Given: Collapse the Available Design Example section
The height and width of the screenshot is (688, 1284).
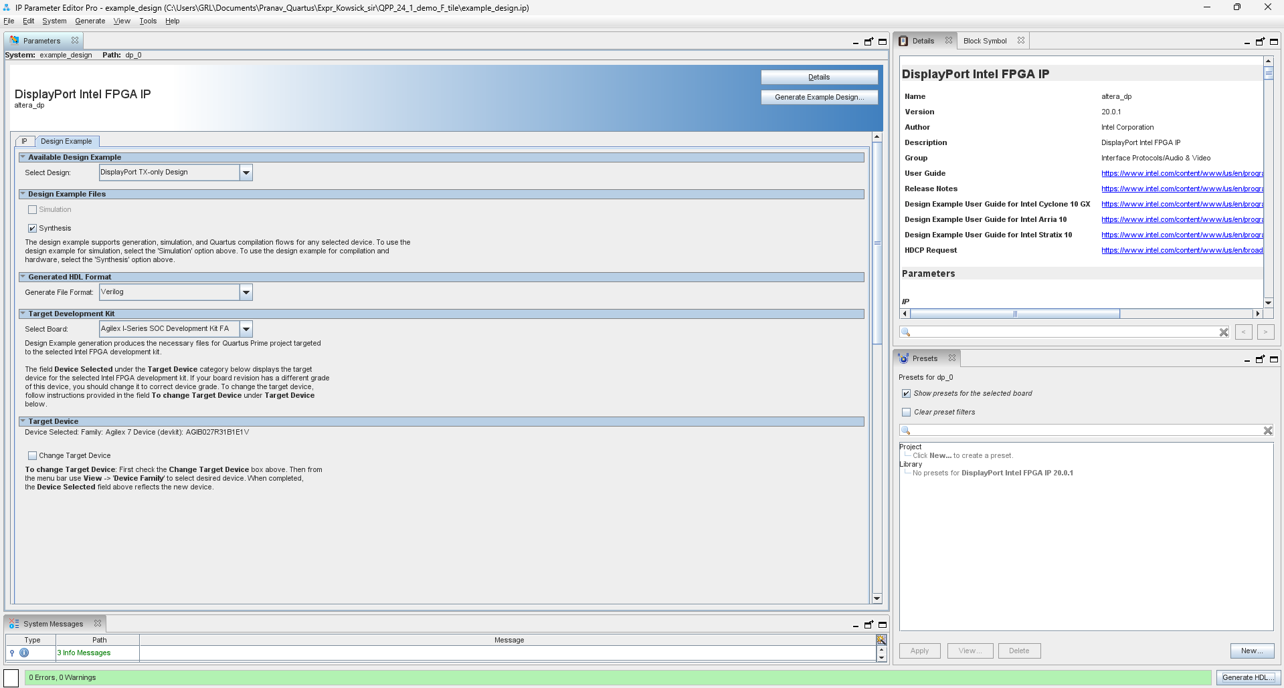Looking at the screenshot, I should tap(23, 157).
